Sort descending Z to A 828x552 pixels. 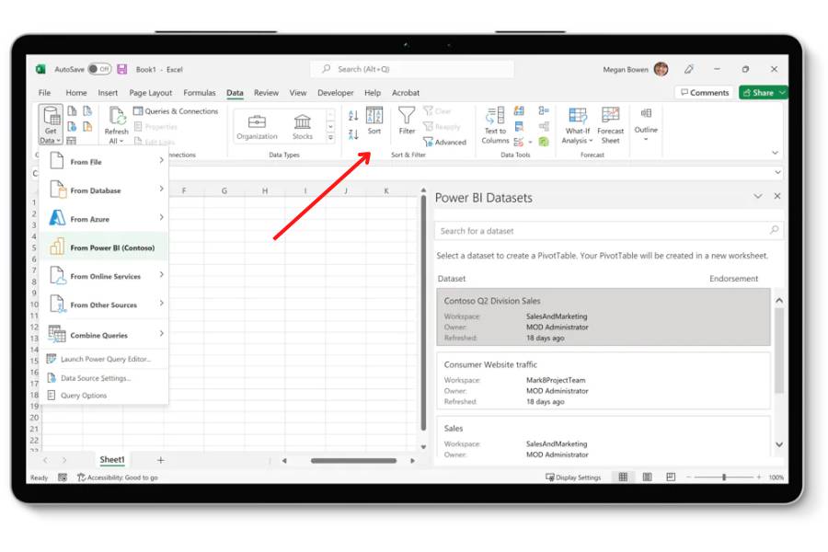(353, 134)
